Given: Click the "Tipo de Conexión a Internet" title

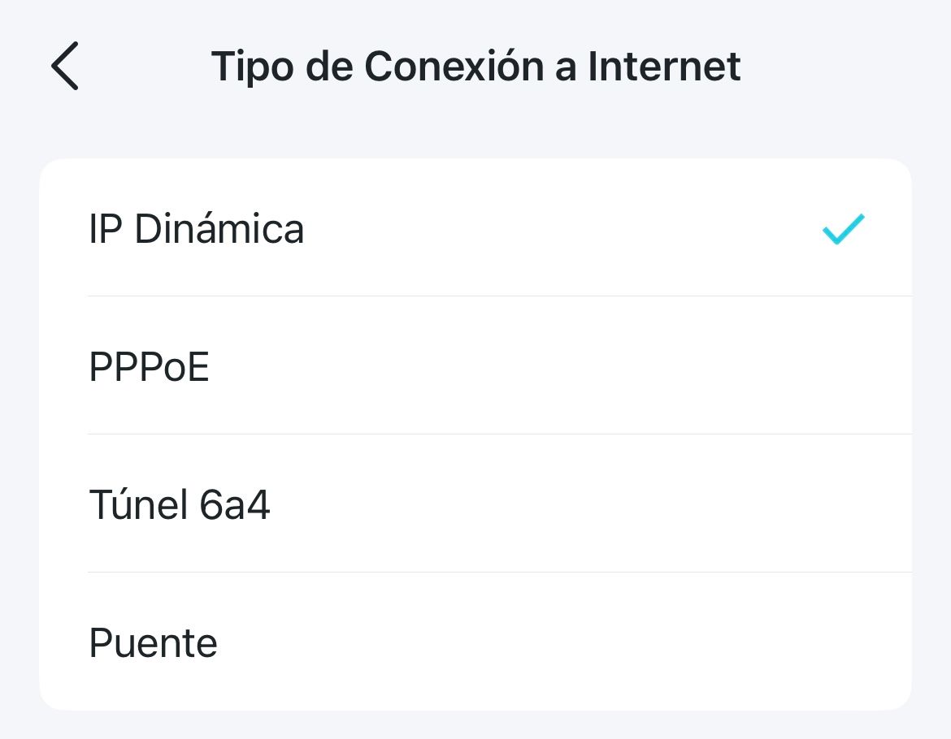Looking at the screenshot, I should coord(475,66).
